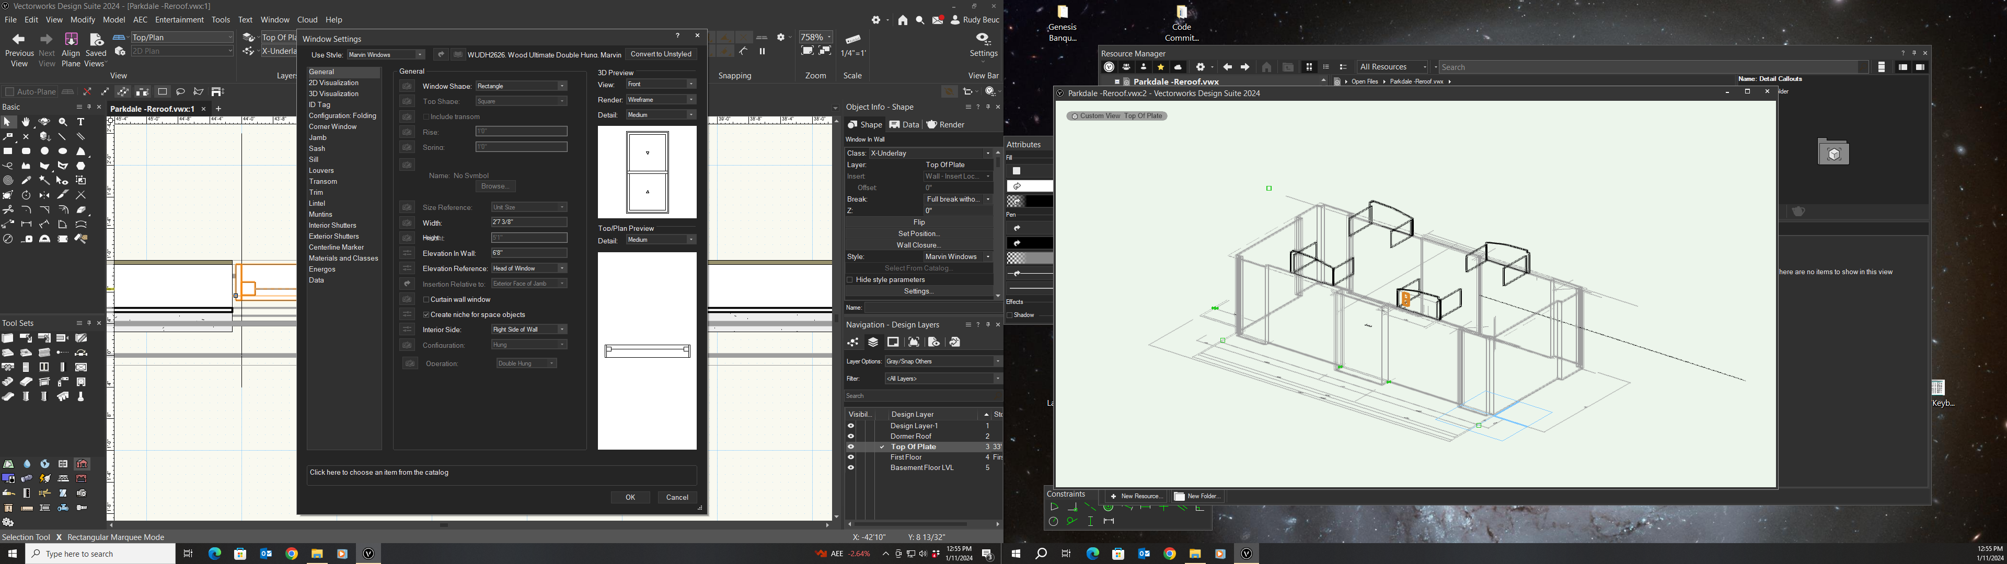
Task: Select the Text tool
Action: click(x=80, y=122)
